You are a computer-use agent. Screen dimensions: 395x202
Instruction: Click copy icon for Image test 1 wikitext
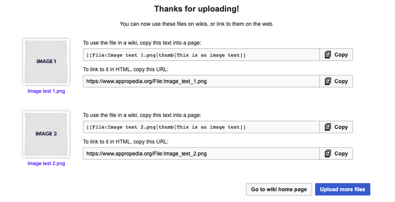[x=328, y=55]
